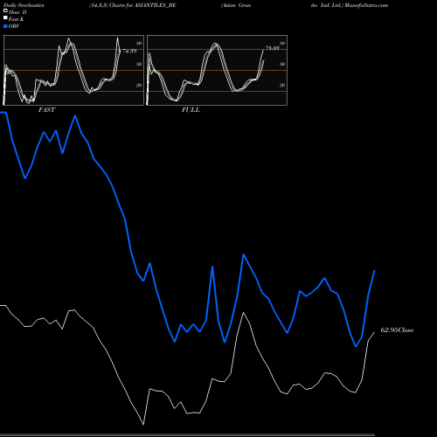Click the Slow D legend label

17,12
